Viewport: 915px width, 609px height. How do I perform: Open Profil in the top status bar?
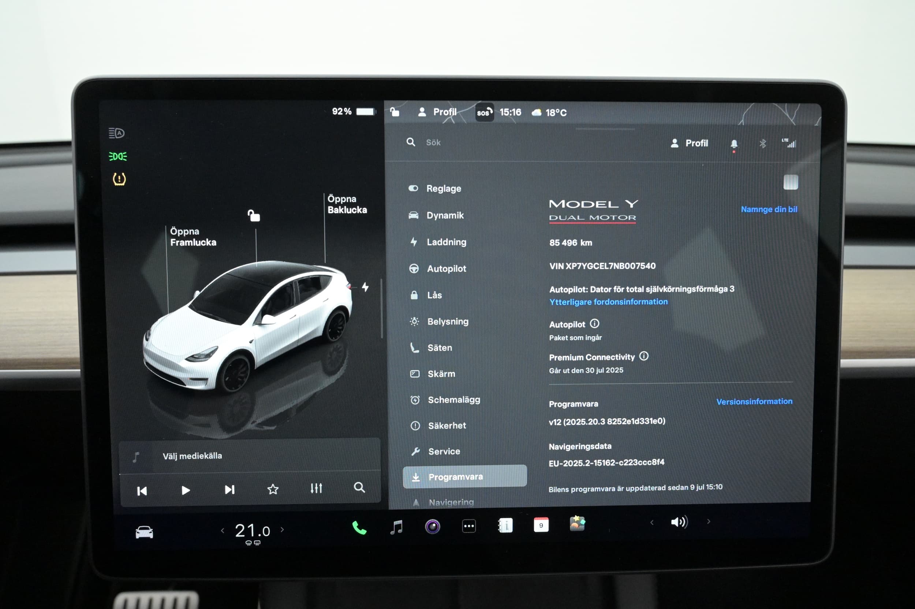[437, 112]
